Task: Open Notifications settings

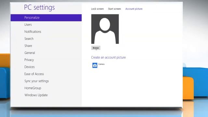Action: (x=33, y=32)
